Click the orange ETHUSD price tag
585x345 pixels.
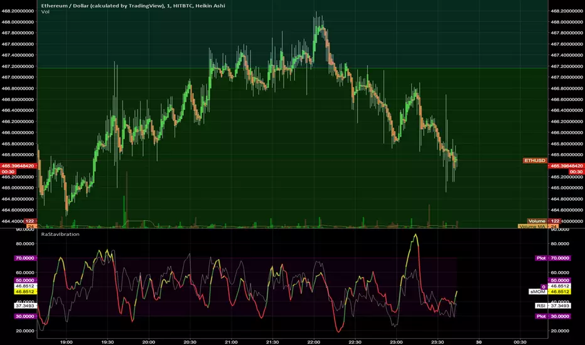point(535,161)
